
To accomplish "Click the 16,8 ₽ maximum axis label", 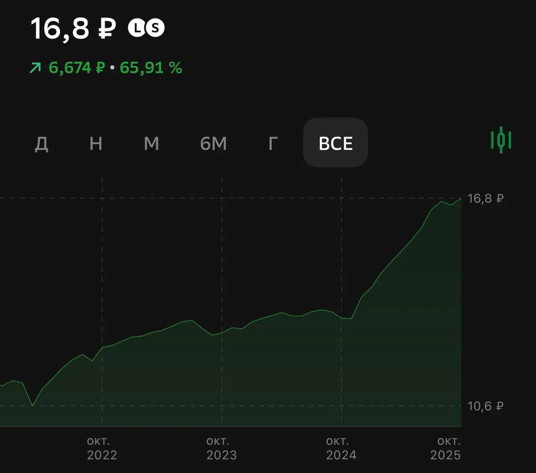I will 485,198.
